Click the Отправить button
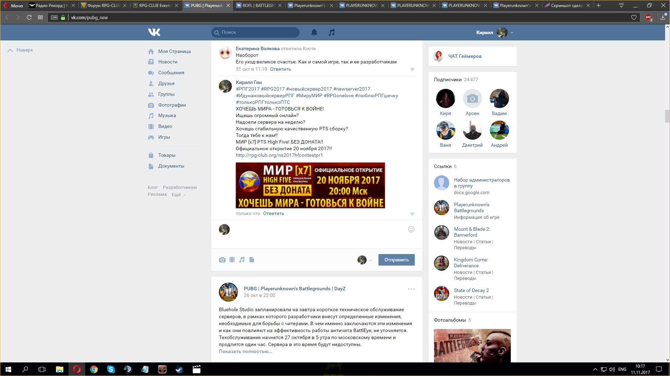 pos(396,260)
